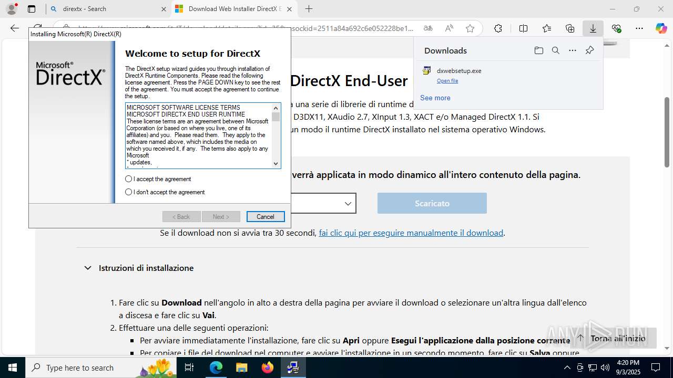The image size is (673, 378).
Task: Click taskbar search box
Action: (101, 367)
